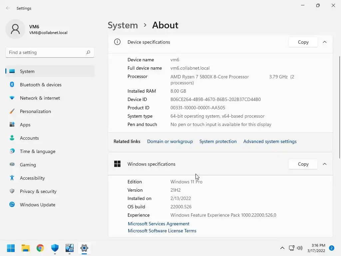Click the Windows Update sync icon
Screen dimensions: 341x256
coord(12,204)
